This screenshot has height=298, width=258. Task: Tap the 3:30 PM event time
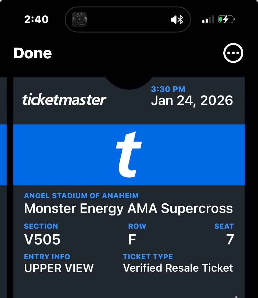(168, 89)
